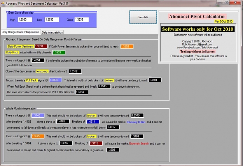Image resolution: width=243 pixels, height=166 pixels.
Task: Click the Bobi.Abonacci@gmail.com email text
Action: coord(197,44)
